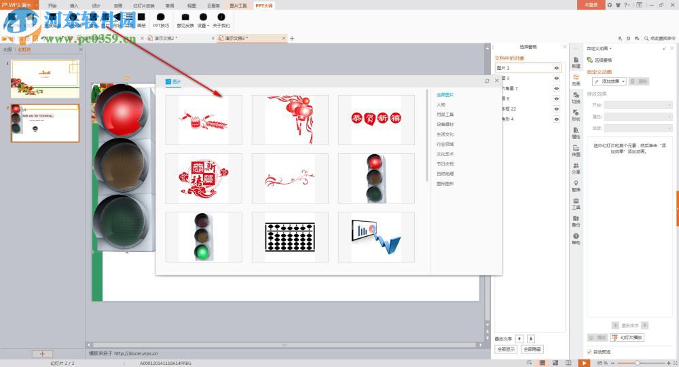This screenshot has height=367, width=679.
Task: Toggle visibility of 图片 1 object
Action: [557, 68]
